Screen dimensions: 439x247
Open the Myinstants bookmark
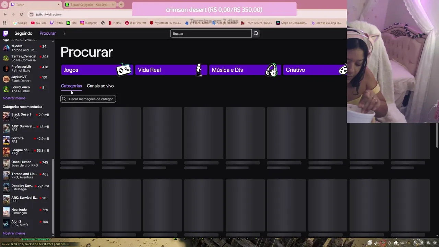coord(165,23)
